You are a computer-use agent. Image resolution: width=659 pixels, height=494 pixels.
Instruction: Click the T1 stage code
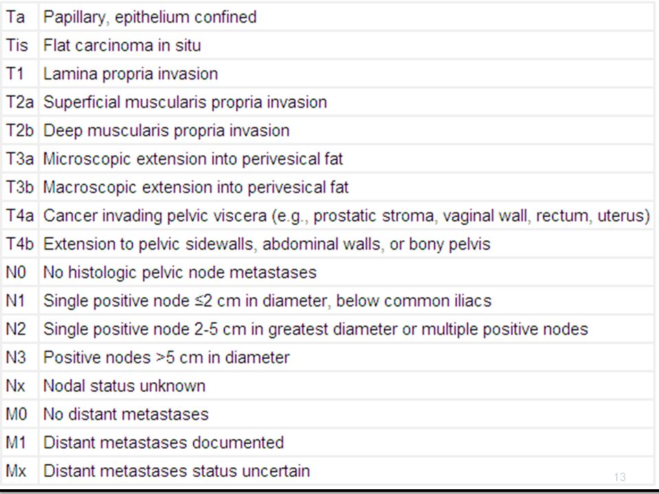click(x=14, y=74)
